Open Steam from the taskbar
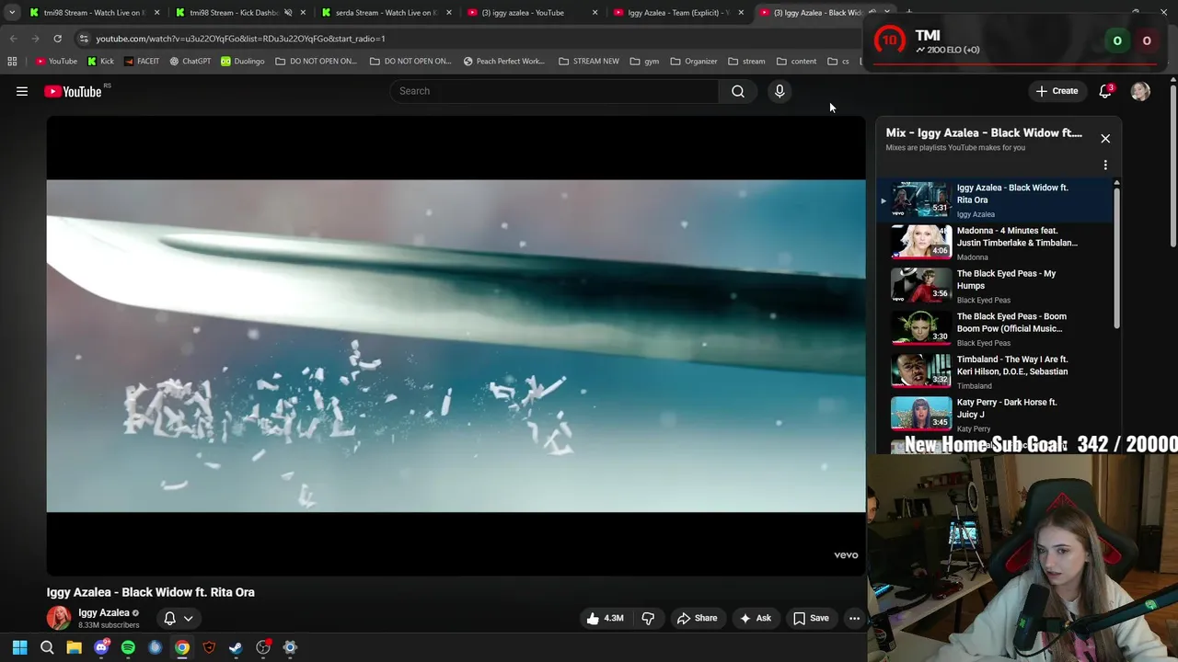This screenshot has height=662, width=1178. (236, 647)
